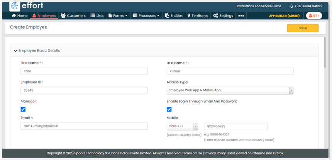Open the Customers section
This screenshot has width=332, height=160.
73,16
